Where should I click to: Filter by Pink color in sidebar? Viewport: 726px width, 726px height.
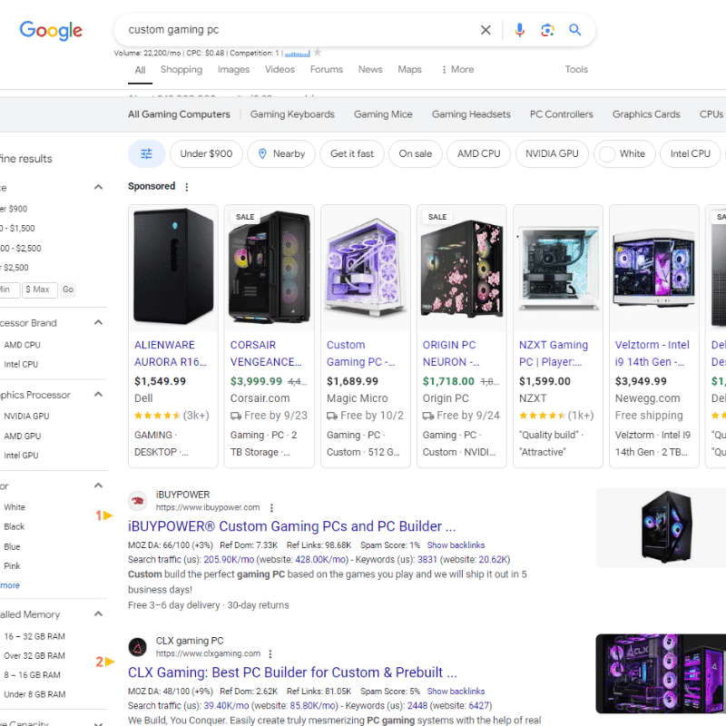point(12,566)
